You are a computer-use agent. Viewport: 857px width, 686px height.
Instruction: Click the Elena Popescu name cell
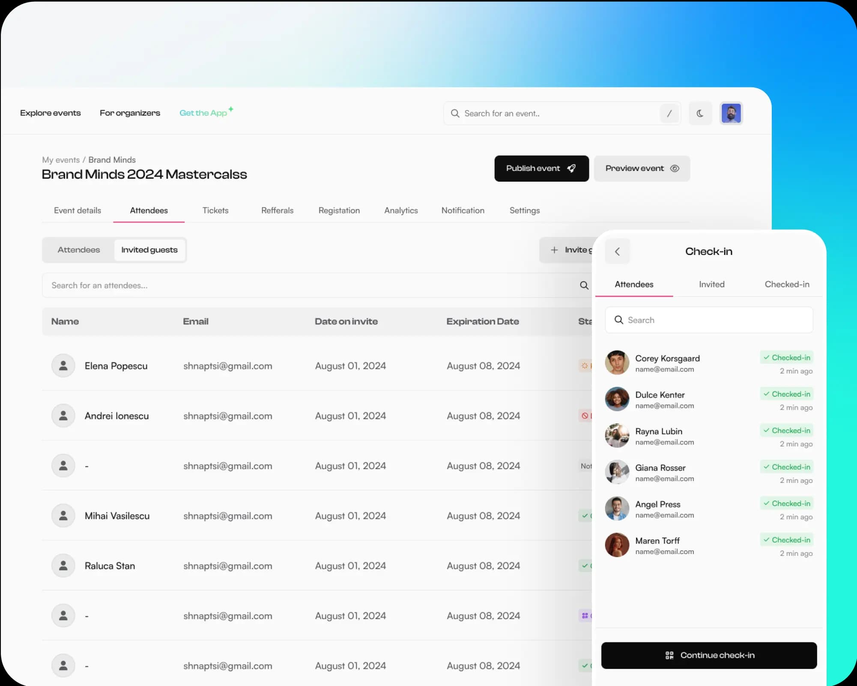coord(116,366)
